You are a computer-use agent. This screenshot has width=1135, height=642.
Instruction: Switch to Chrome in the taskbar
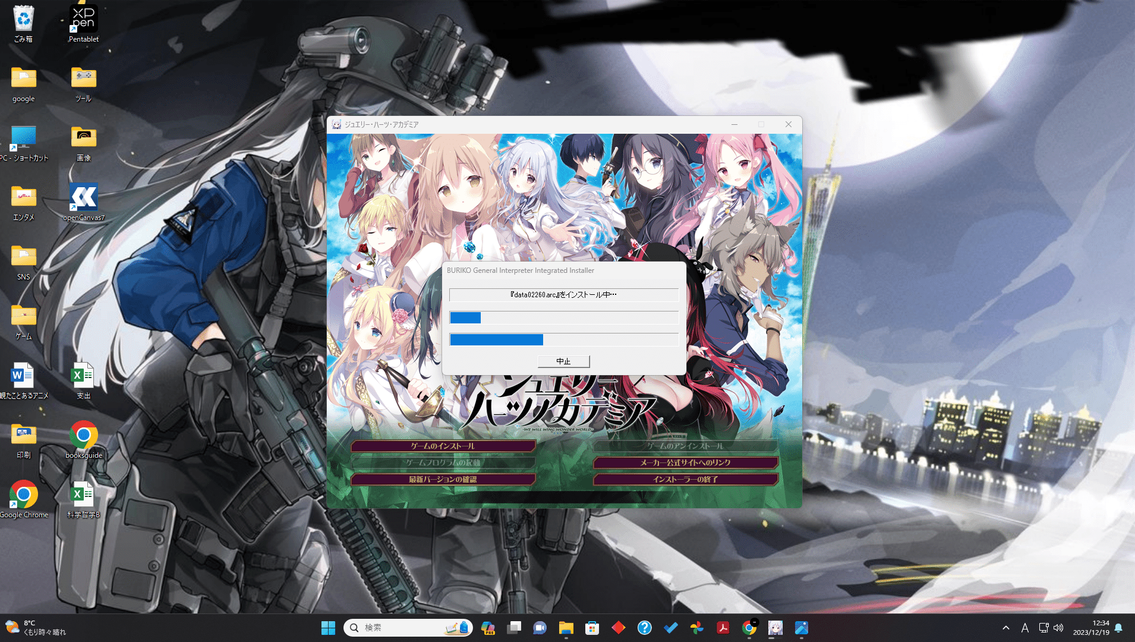[x=749, y=628]
